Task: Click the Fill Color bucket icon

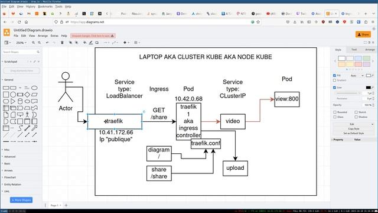Action: [84, 43]
